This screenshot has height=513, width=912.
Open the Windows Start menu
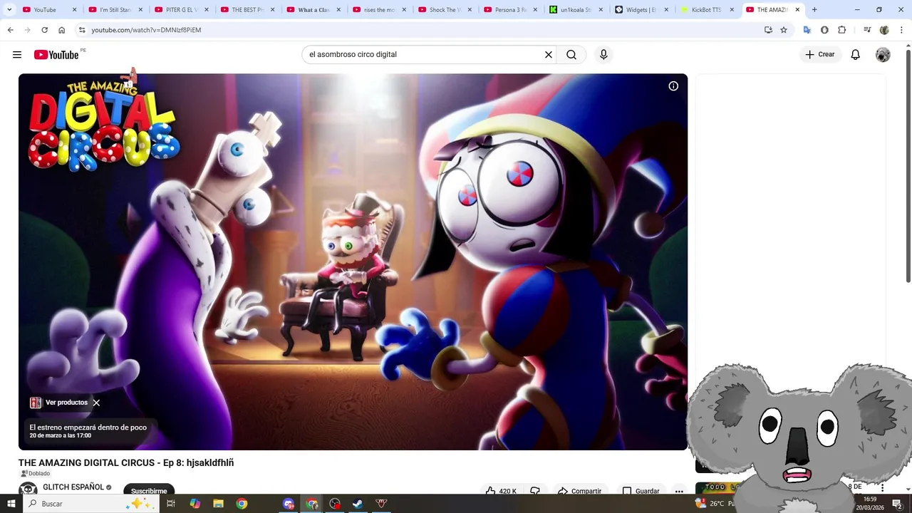(11, 504)
